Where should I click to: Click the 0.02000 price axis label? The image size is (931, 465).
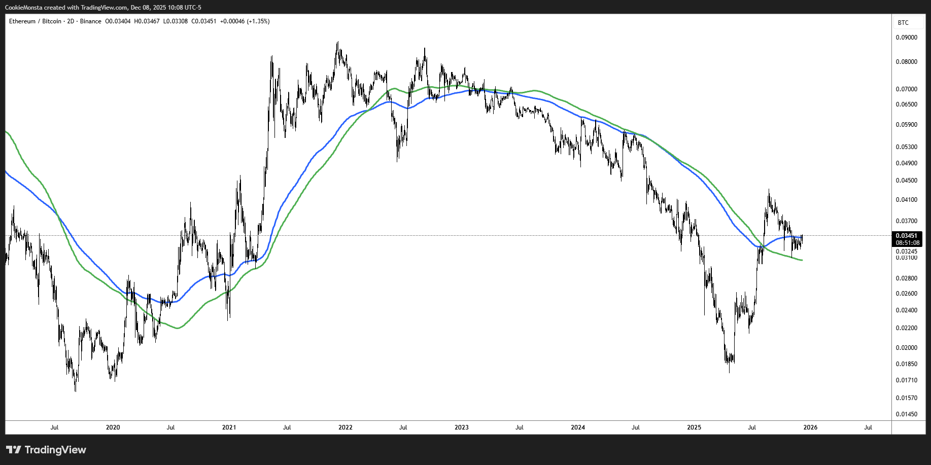click(x=906, y=348)
